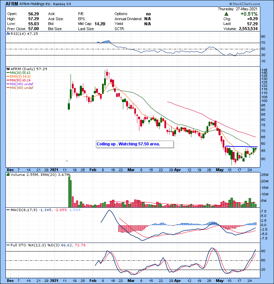Click the +0.51% percent change
The width and height of the screenshot is (274, 284).
[x=249, y=14]
